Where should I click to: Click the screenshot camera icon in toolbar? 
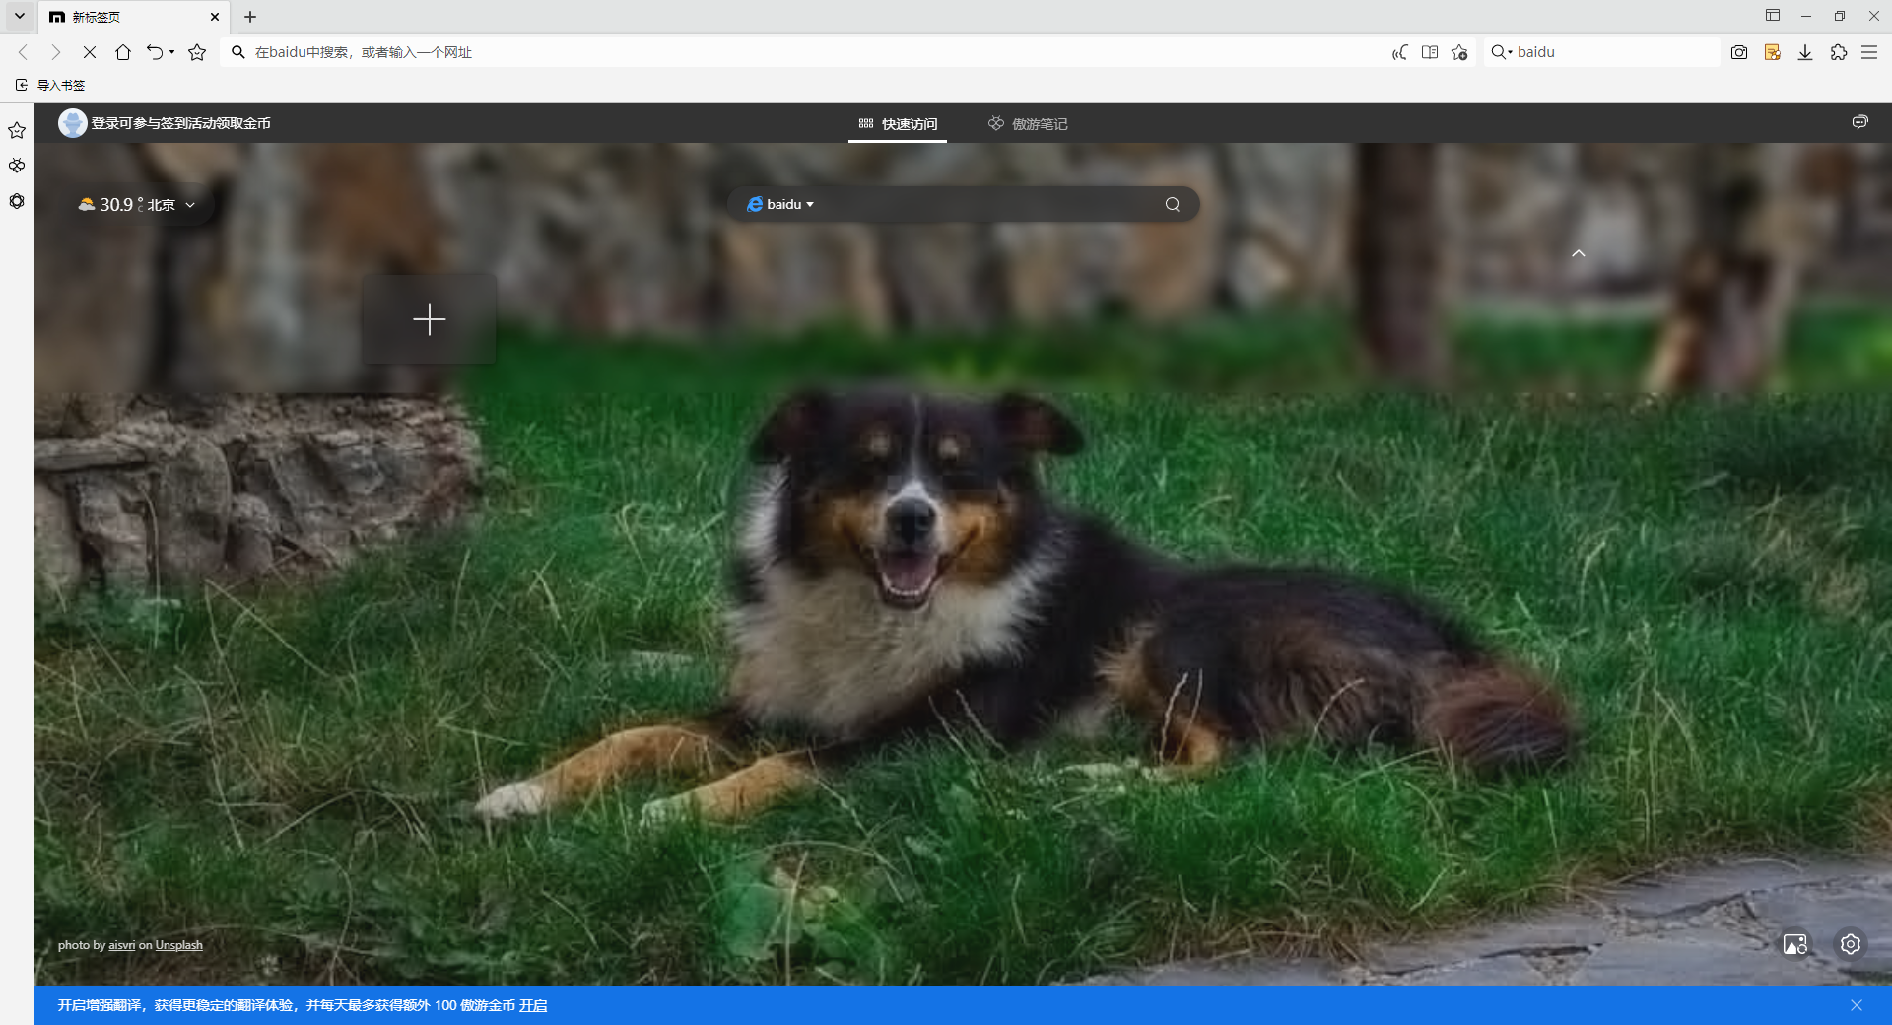(x=1739, y=53)
